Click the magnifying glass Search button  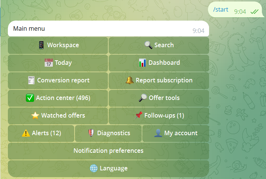pos(159,45)
